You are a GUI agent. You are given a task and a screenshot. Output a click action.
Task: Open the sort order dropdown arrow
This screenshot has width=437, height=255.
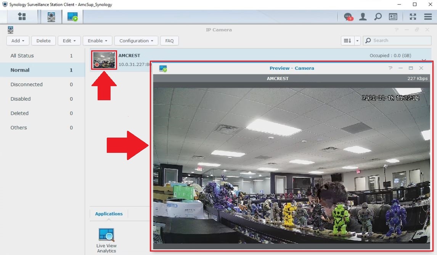pos(357,41)
